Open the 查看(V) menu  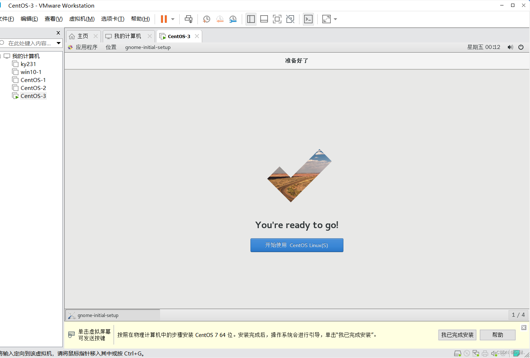(x=54, y=19)
